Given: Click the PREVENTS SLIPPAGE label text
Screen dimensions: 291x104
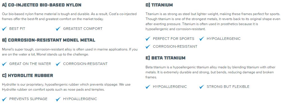Looking at the screenshot, I should [x=28, y=99].
